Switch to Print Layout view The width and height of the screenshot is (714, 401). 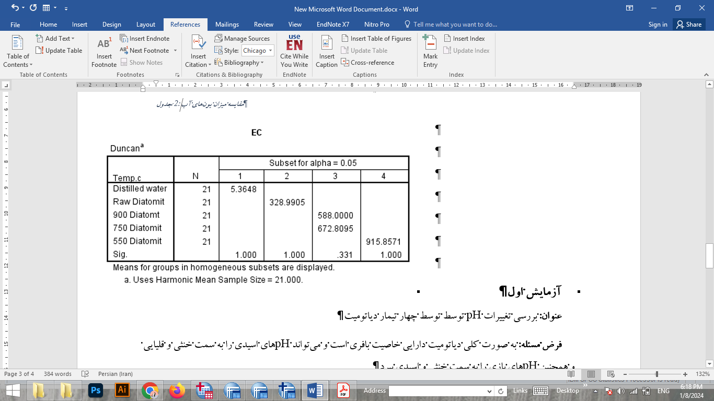pyautogui.click(x=591, y=374)
